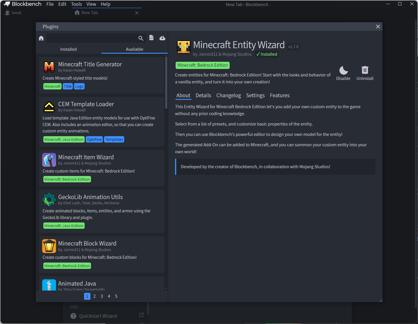
Task: Open the File menu
Action: (50, 4)
